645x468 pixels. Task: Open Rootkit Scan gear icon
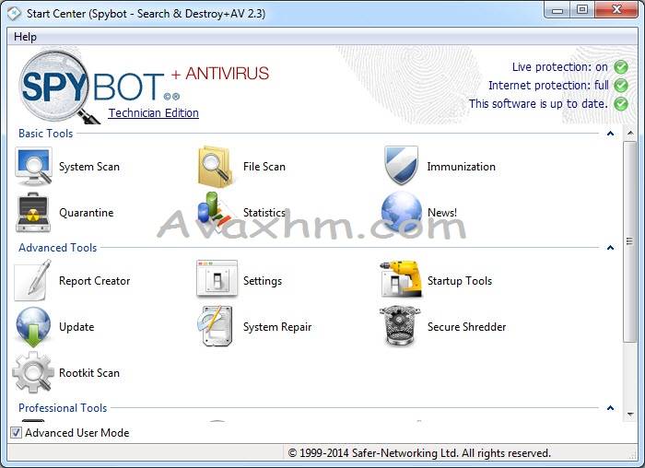point(33,372)
